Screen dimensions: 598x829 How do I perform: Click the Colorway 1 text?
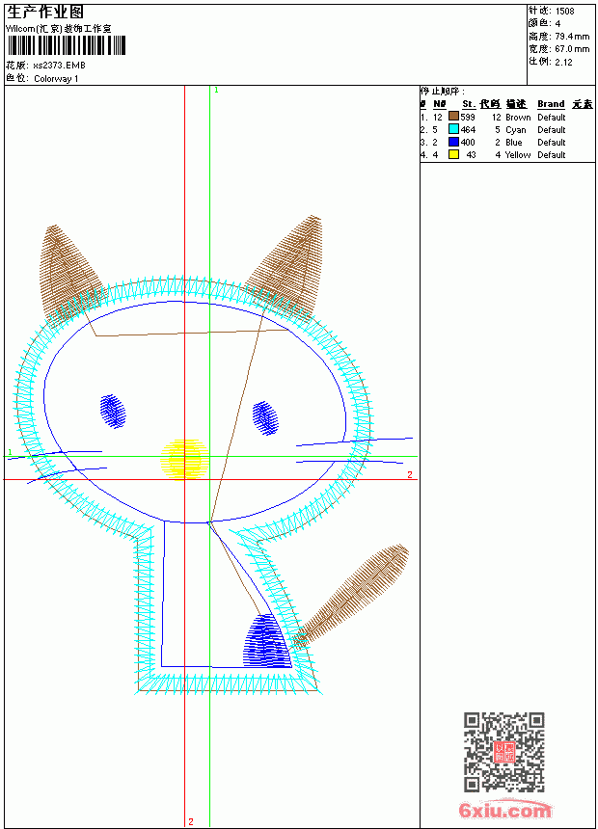coord(56,79)
